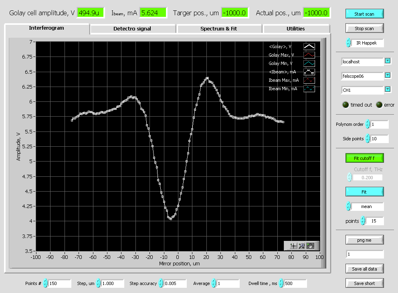Click the Dwell time stepper arrows
The height and width of the screenshot is (293, 398).
click(x=281, y=283)
